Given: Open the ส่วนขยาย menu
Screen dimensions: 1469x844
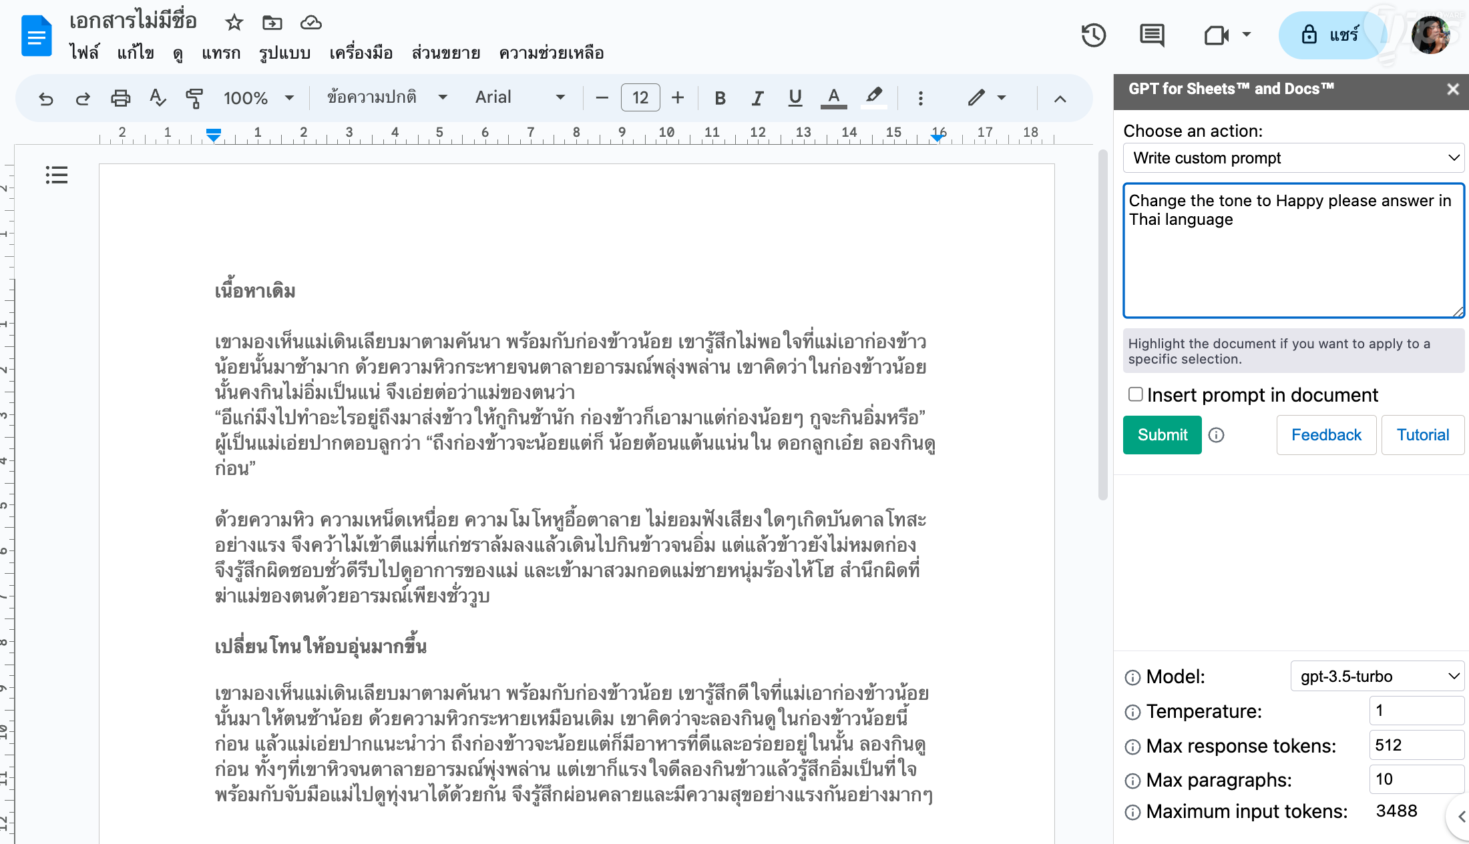Looking at the screenshot, I should coord(445,53).
